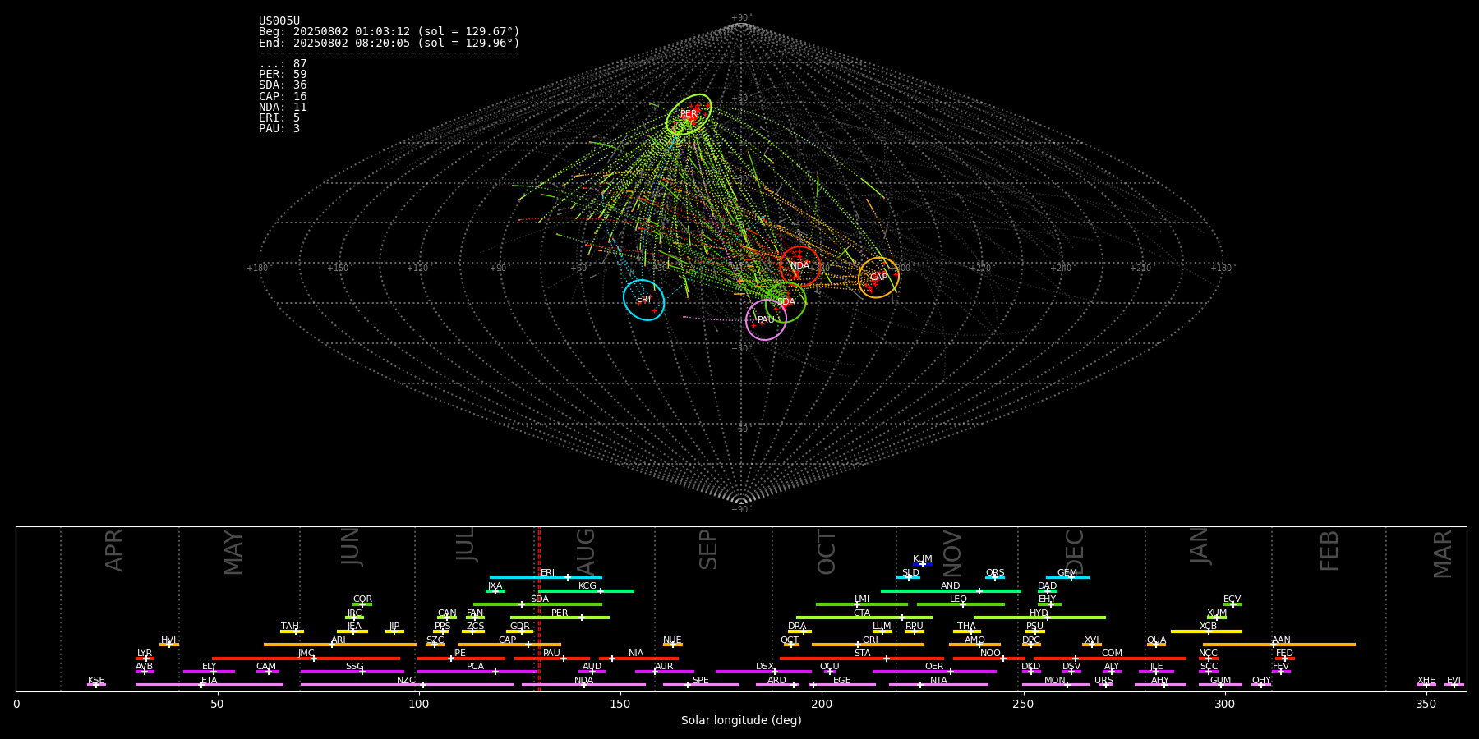Click the blue KUM timeline bar
1479x739 pixels.
click(923, 564)
